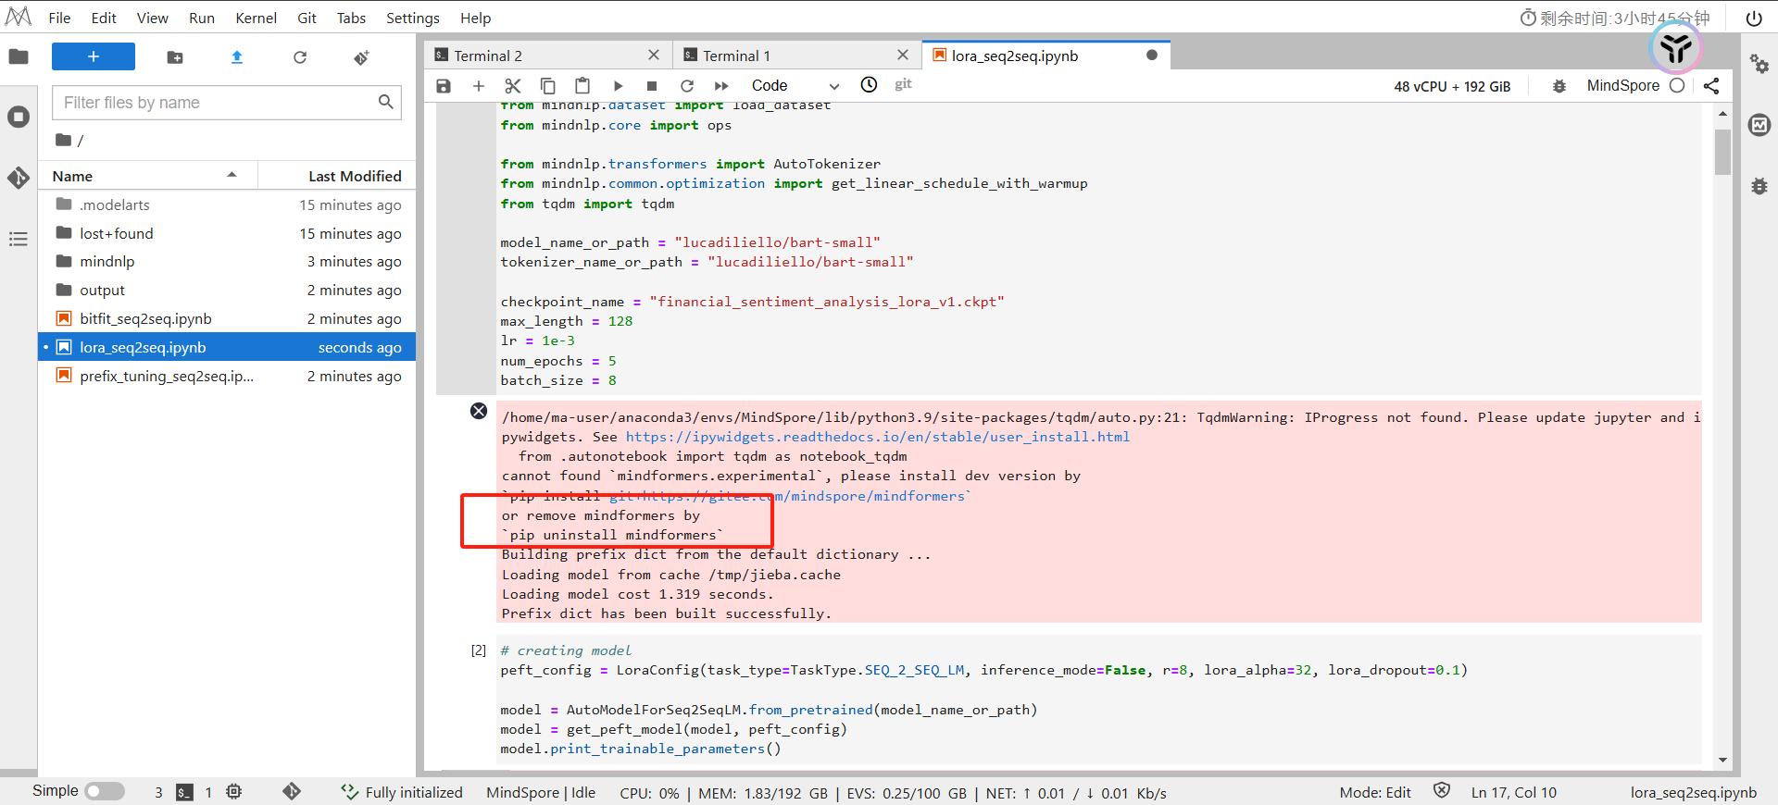The image size is (1778, 805).
Task: Run the selected cell with play icon
Action: click(x=618, y=86)
